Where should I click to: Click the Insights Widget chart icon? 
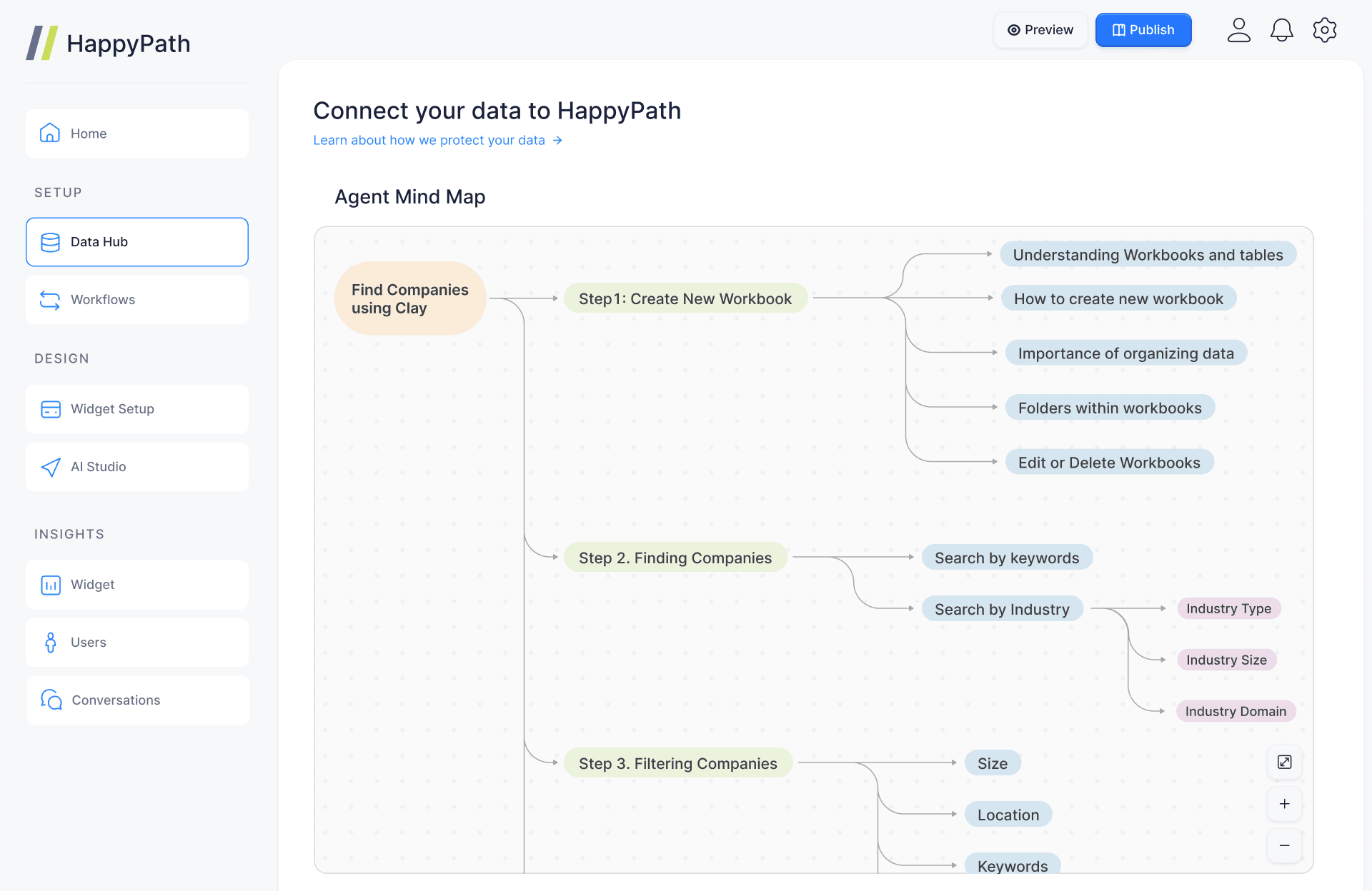(x=51, y=585)
